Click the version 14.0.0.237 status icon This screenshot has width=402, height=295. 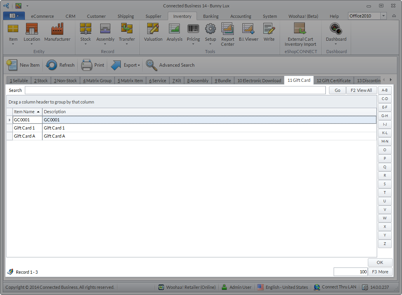pyautogui.click(x=365, y=287)
